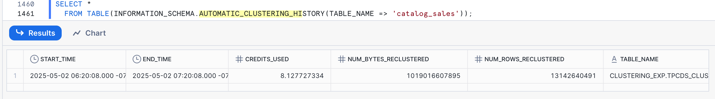
Task: Select row number 1 in results
Action: (x=15, y=76)
